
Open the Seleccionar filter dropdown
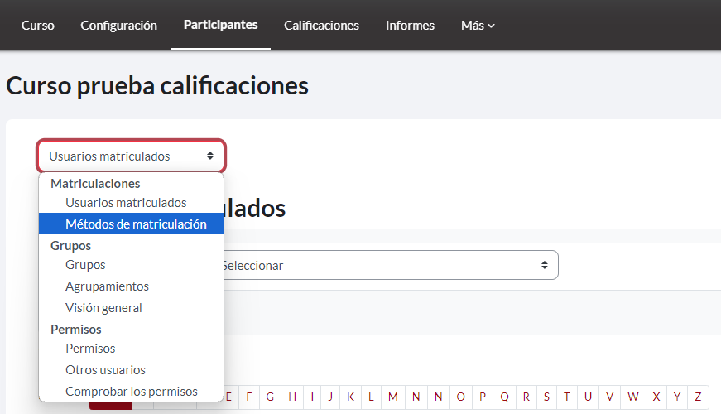391,265
